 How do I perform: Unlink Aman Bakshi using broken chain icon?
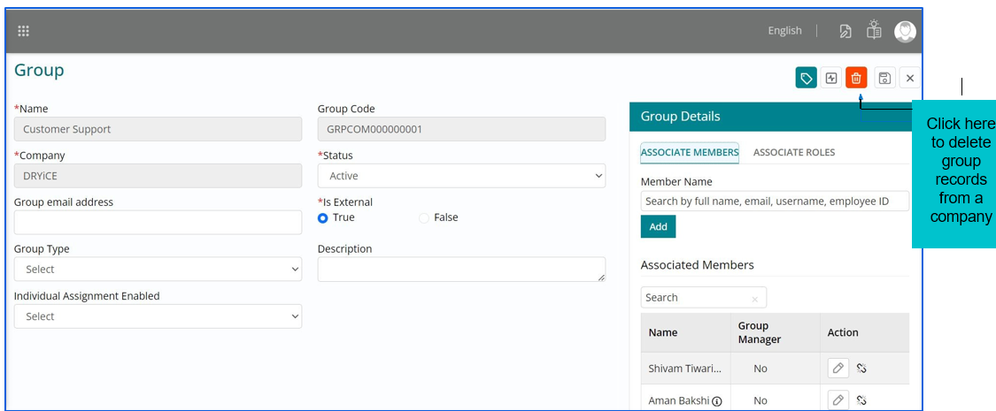coord(861,400)
